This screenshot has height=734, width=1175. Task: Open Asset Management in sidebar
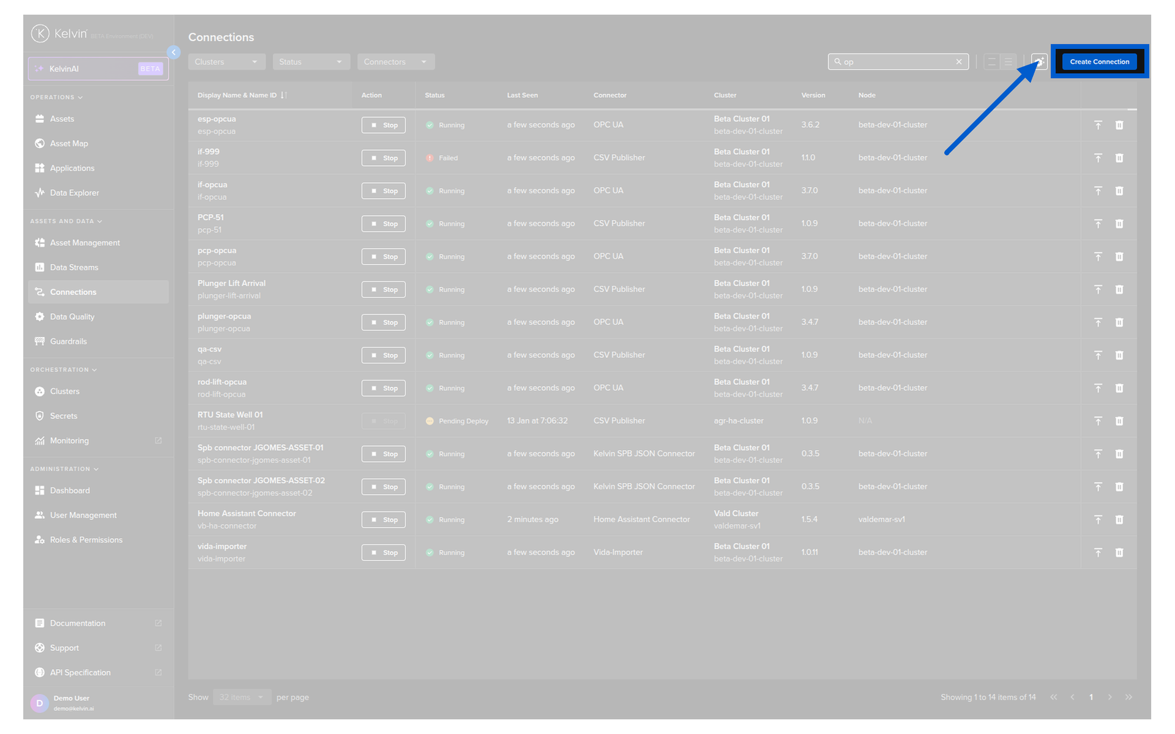click(x=84, y=243)
